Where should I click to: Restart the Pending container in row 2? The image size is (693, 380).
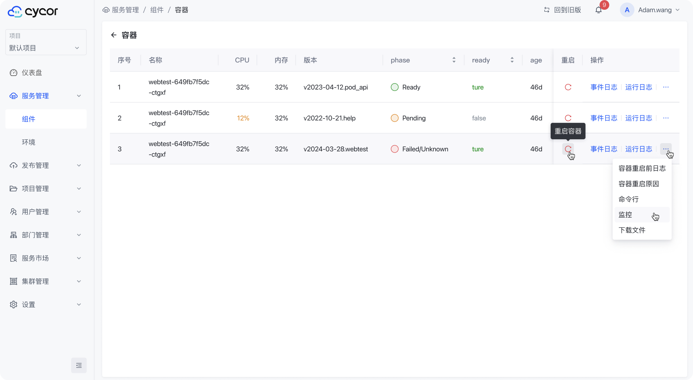click(x=568, y=118)
